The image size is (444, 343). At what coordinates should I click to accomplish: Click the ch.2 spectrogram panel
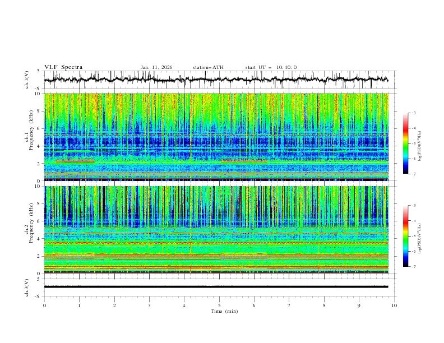[216, 230]
